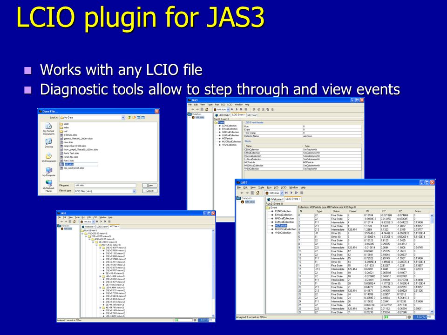447x335 pixels.
Task: Select the Desktop shortcut in Open File dialog
Action: coord(49,143)
